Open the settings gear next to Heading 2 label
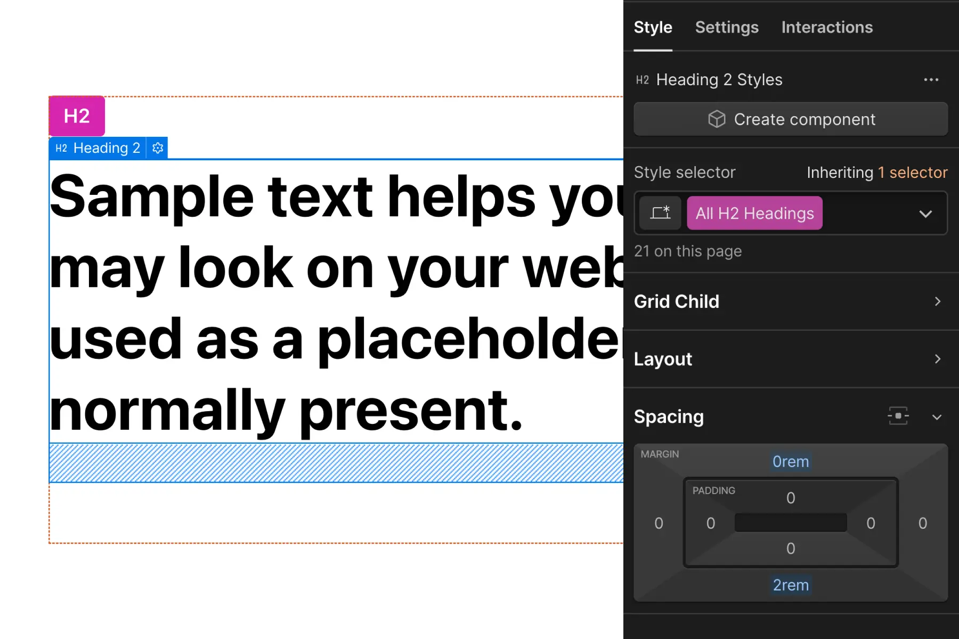 (x=158, y=148)
